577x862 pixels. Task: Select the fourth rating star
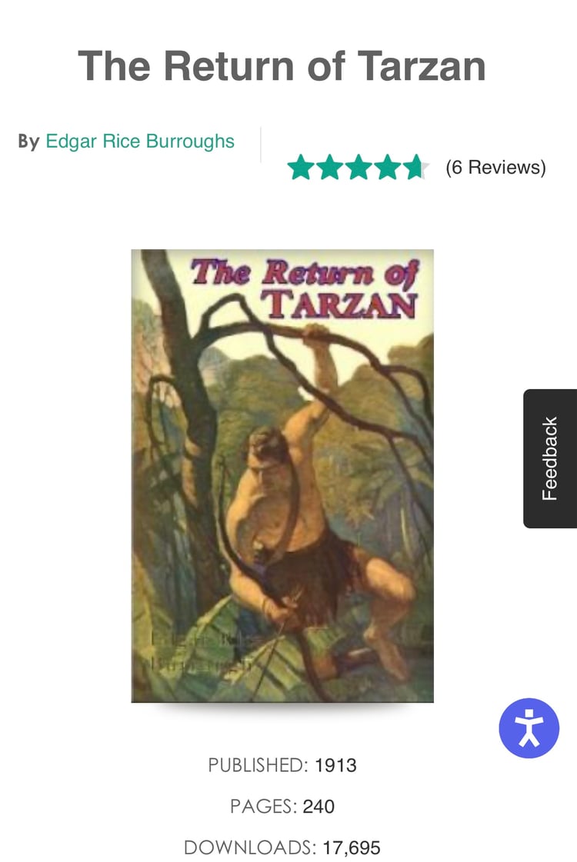[387, 167]
